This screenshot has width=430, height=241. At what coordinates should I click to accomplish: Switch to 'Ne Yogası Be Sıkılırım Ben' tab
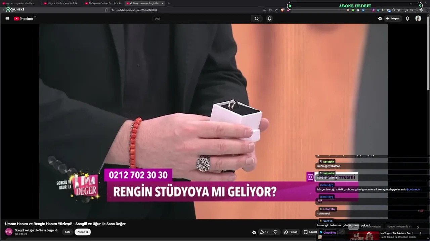point(104,3)
